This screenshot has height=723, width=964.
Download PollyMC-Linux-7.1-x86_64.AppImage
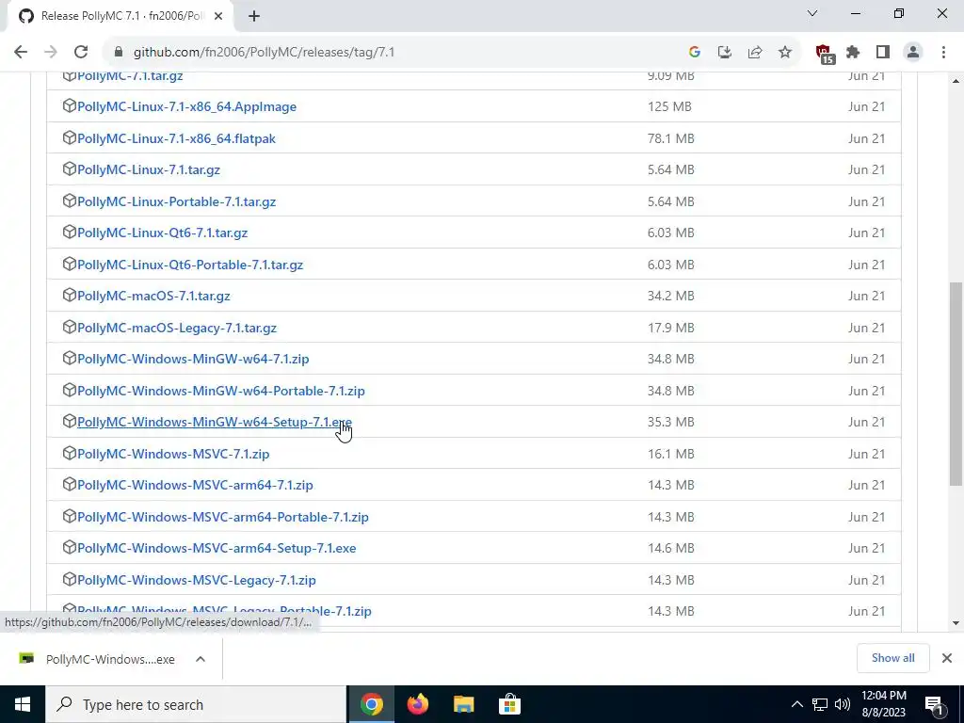(186, 107)
